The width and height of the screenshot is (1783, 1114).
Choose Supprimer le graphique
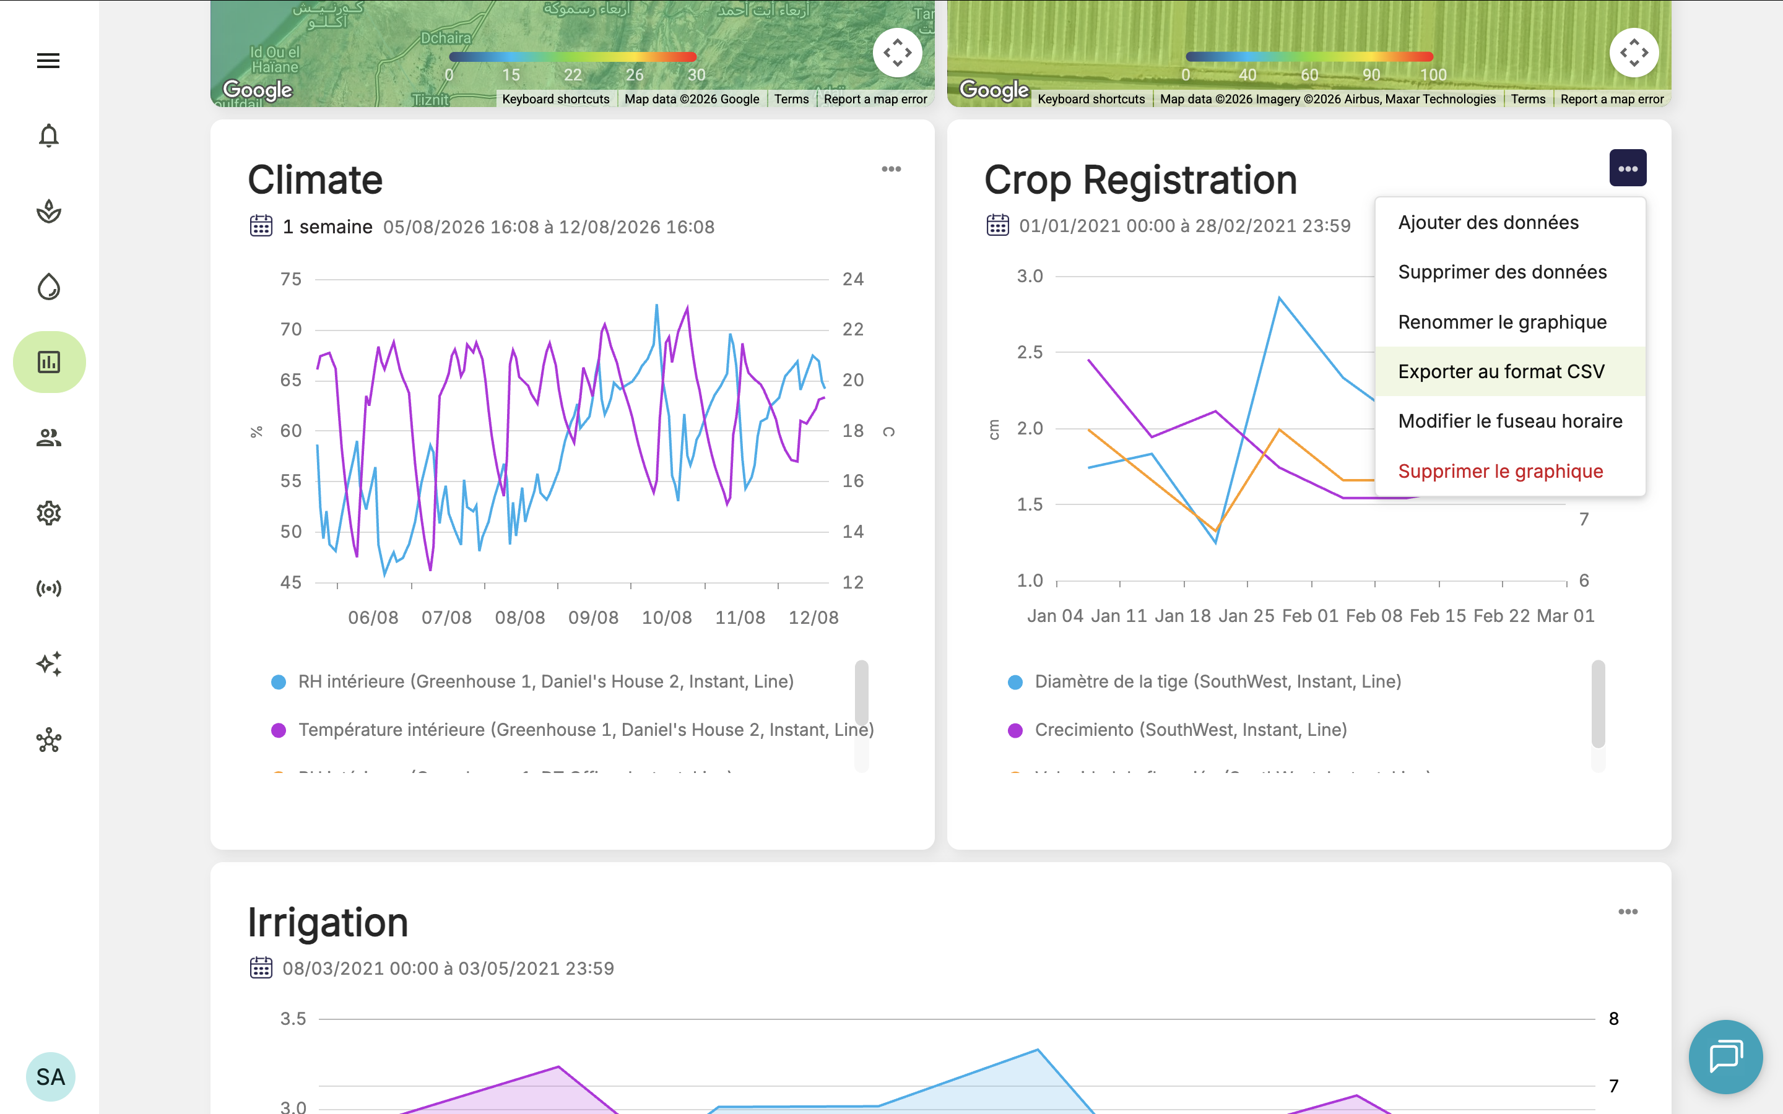tap(1511, 471)
